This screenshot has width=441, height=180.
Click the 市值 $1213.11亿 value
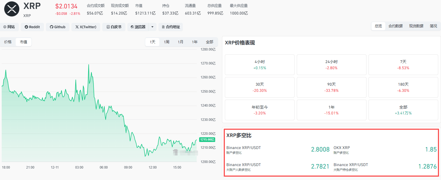coord(145,13)
